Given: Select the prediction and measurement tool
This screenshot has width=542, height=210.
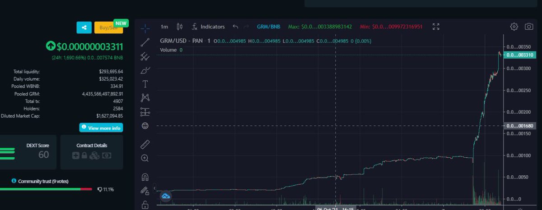Looking at the screenshot, I should tap(145, 112).
